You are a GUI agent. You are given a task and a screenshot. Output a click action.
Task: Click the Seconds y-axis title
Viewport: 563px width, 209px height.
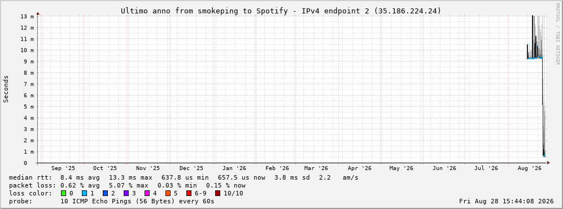click(6, 89)
